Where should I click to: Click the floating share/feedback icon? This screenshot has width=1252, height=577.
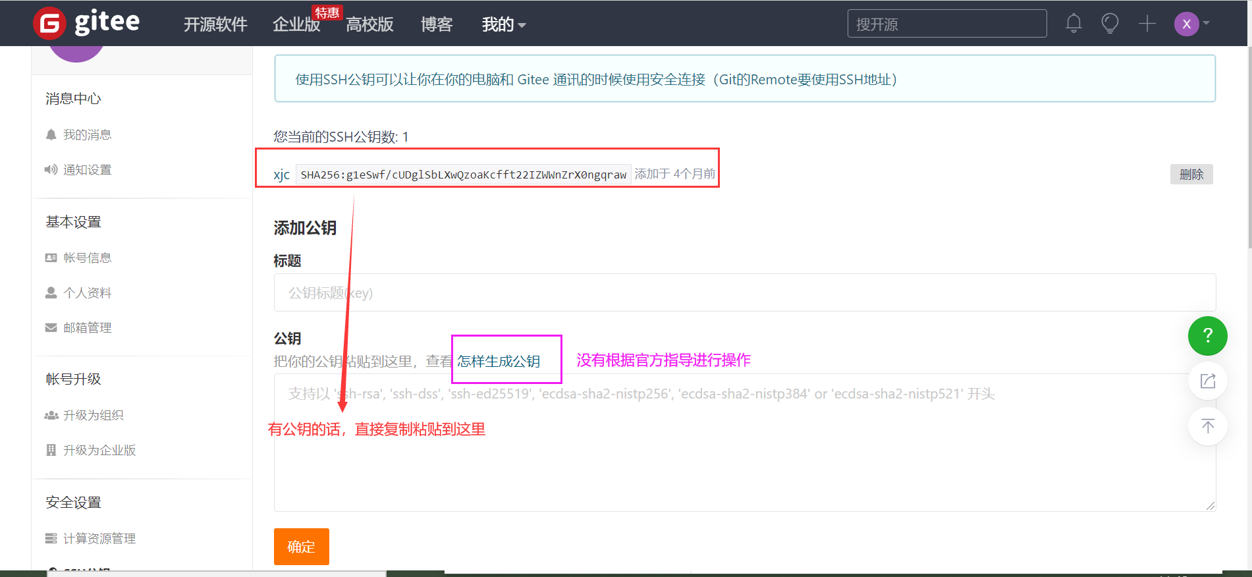click(x=1208, y=381)
